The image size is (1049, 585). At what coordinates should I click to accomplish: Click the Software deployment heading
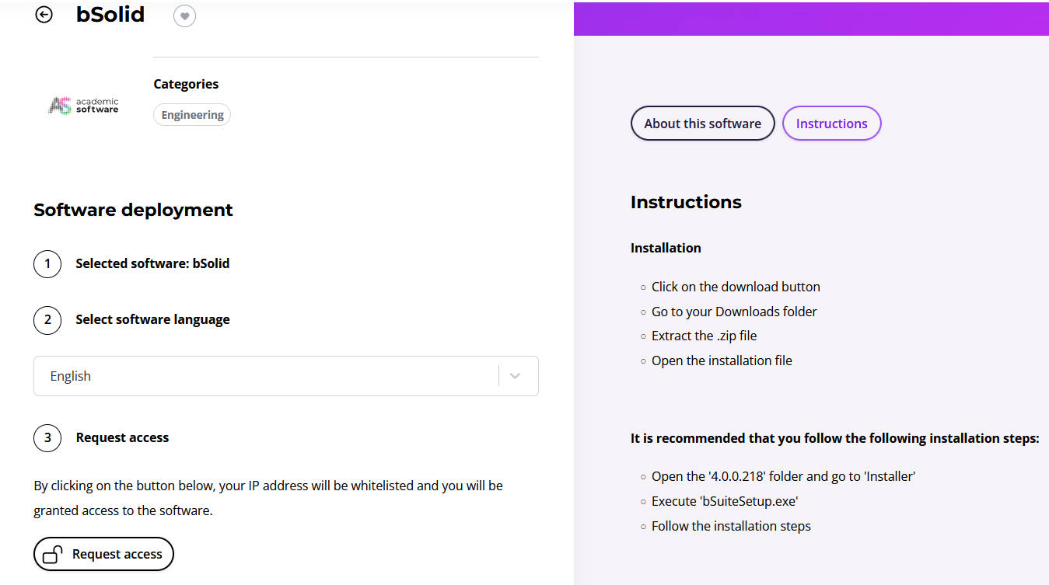[132, 210]
